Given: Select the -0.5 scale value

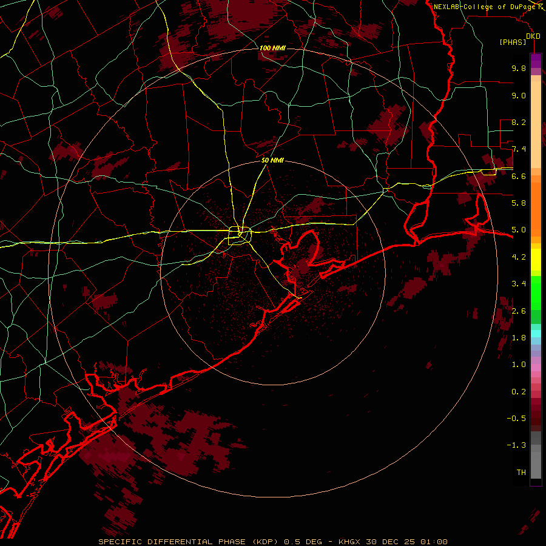Looking at the screenshot, I should 516,419.
